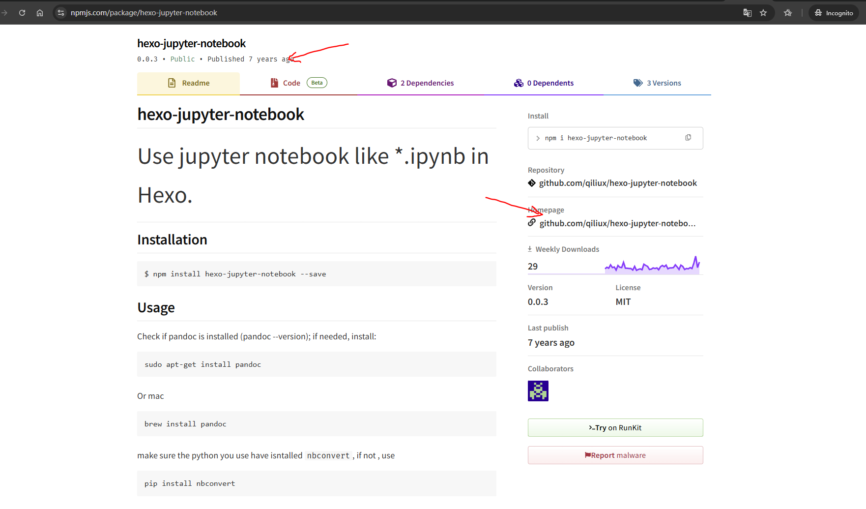Screen dimensions: 866x509
Task: Open site information icon in address bar
Action: pos(61,13)
